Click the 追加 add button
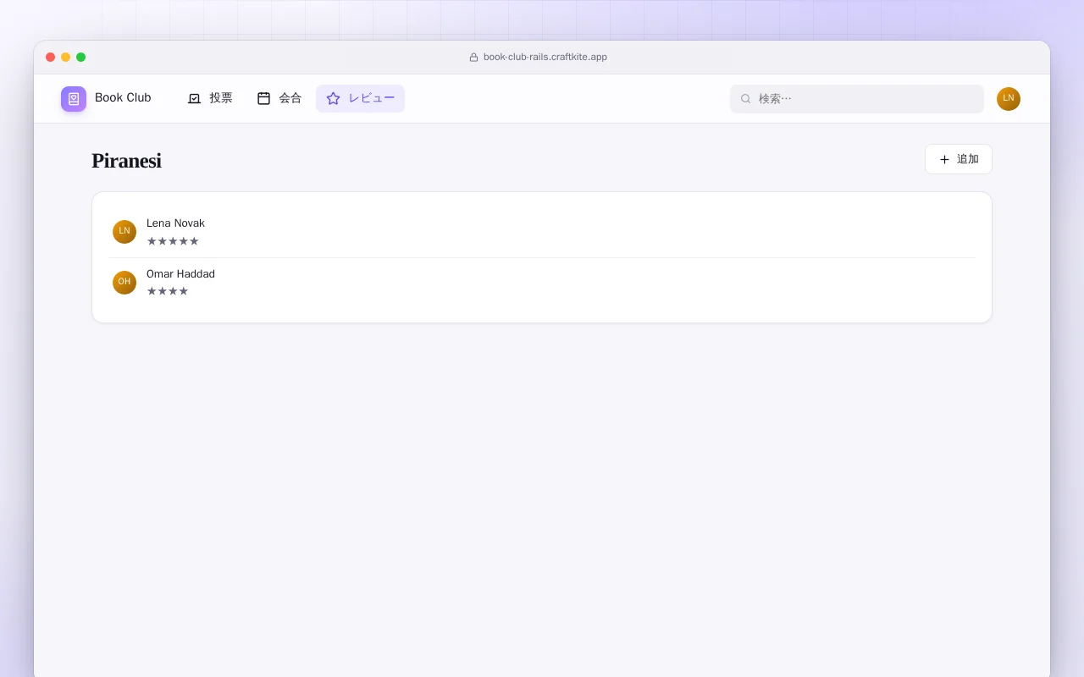 click(959, 159)
